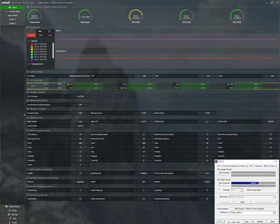Image resolution: width=280 pixels, height=224 pixels.
Task: Click the CPU-Z window title icon
Action: [216, 161]
